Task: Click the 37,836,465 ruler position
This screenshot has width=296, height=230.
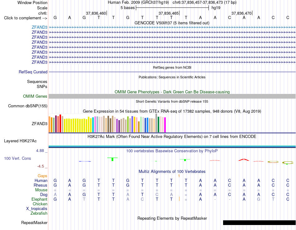Action: (169, 13)
